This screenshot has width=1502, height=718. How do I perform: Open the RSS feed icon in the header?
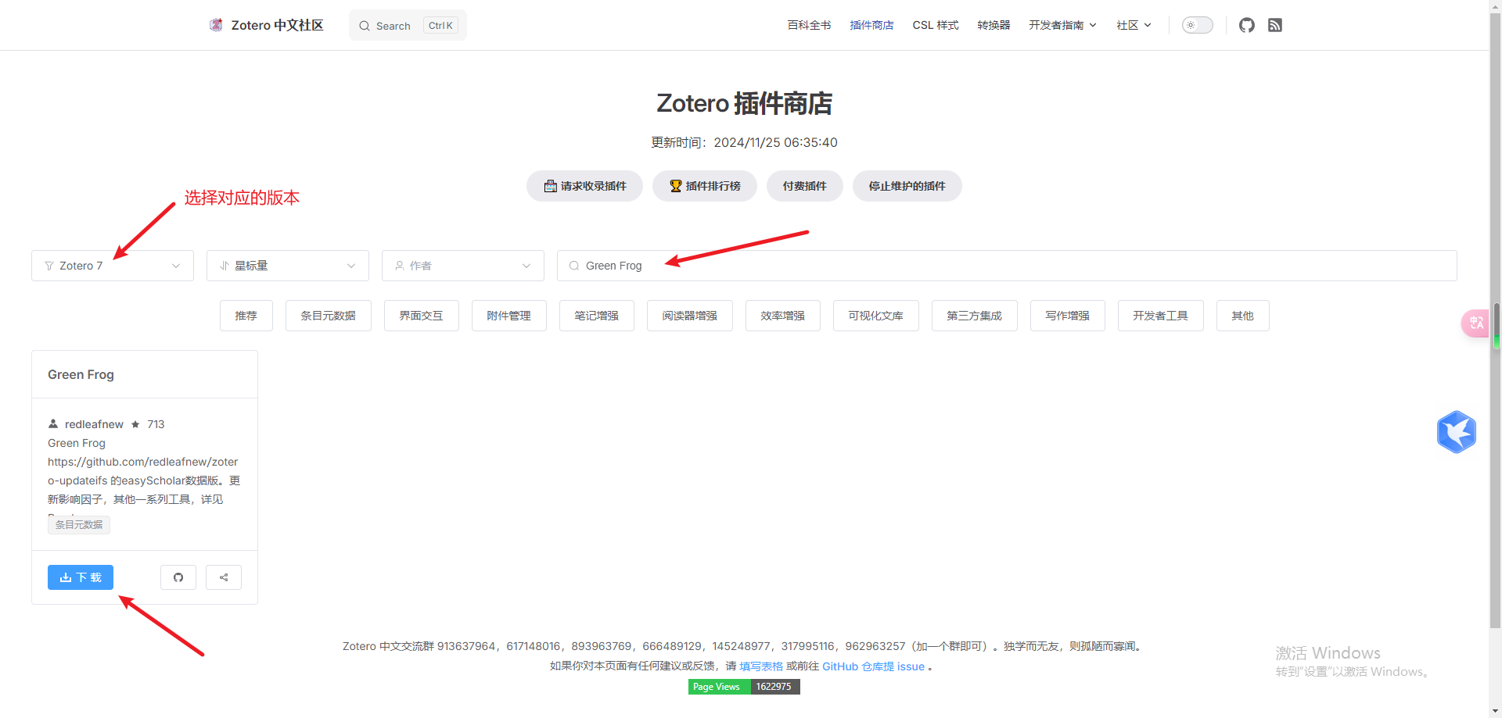(x=1275, y=25)
